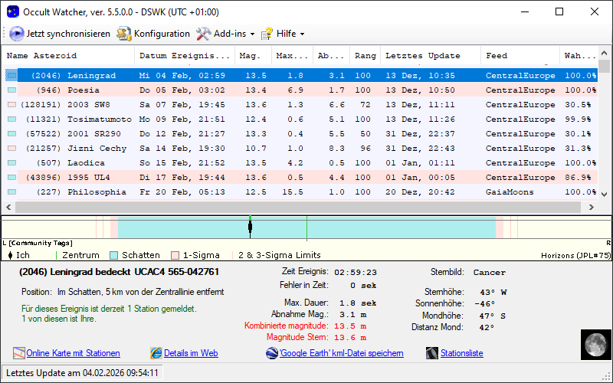The width and height of the screenshot is (613, 383).
Task: Sort by Mag. column header
Action: click(x=254, y=55)
